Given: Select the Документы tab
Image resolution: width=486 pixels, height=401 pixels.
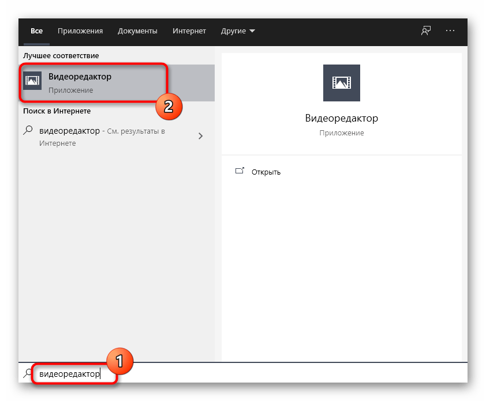Looking at the screenshot, I should [x=137, y=31].
